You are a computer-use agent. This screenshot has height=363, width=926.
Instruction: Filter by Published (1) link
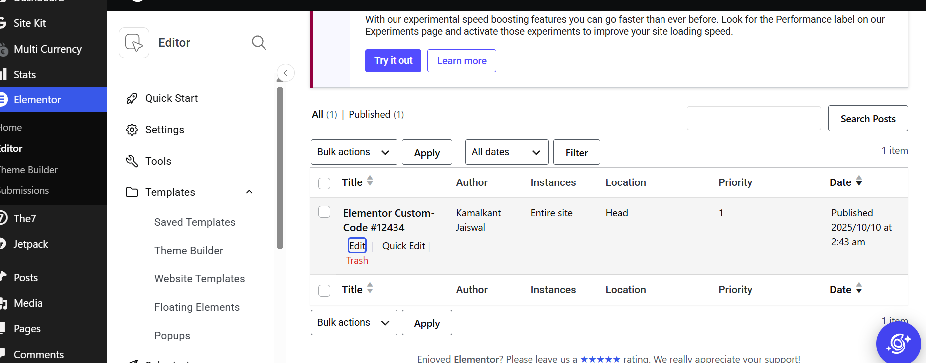pos(376,114)
